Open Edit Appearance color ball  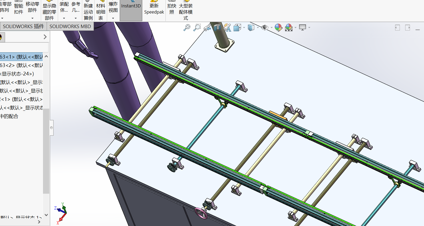[x=278, y=27]
